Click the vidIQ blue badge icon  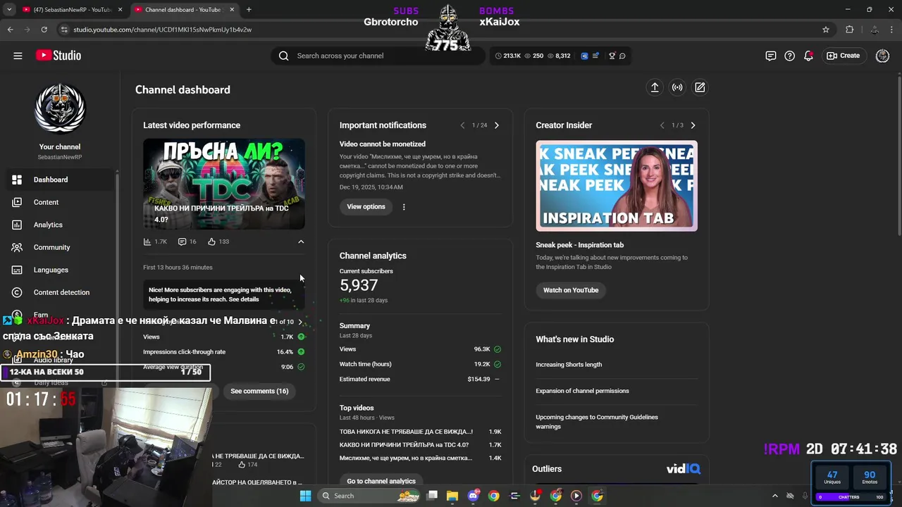(584, 56)
